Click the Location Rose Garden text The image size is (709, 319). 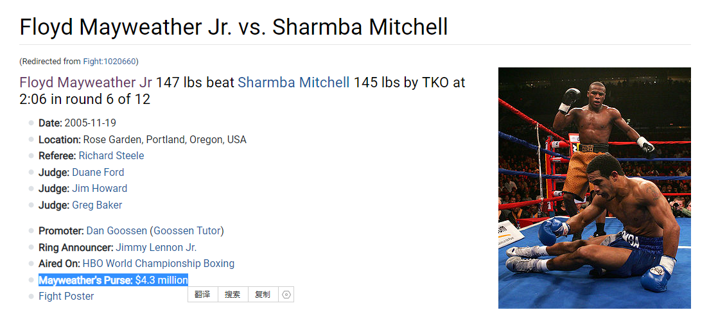point(143,140)
